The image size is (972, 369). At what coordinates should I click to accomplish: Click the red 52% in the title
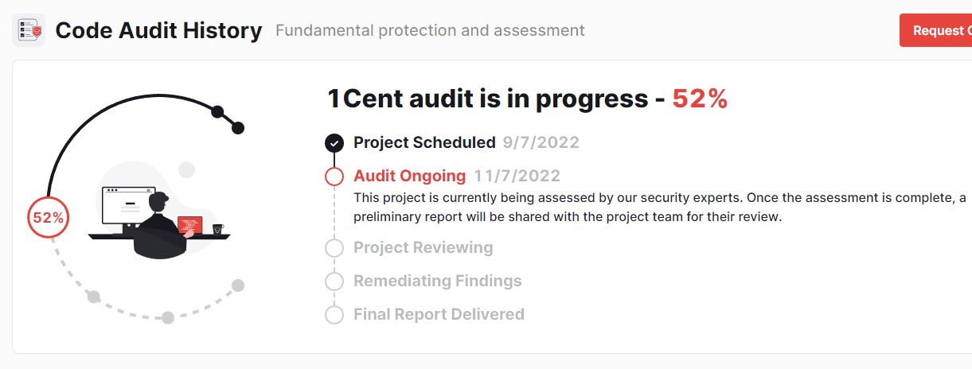tap(701, 99)
